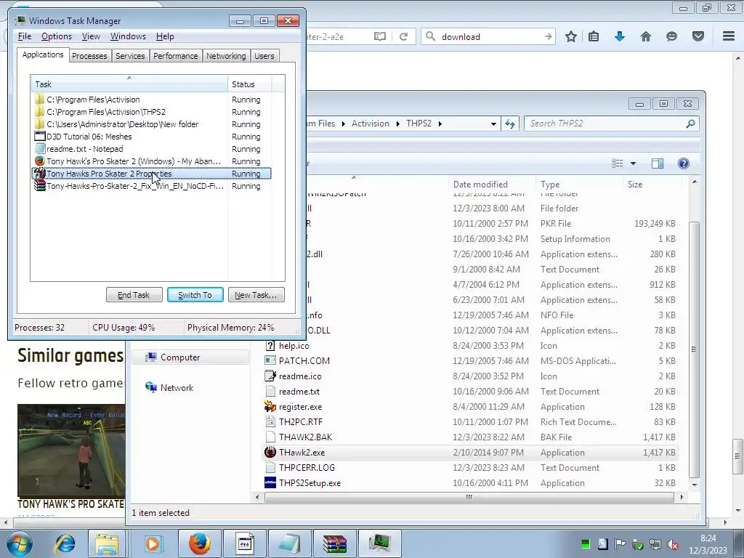Switch to Networking tab

226,56
